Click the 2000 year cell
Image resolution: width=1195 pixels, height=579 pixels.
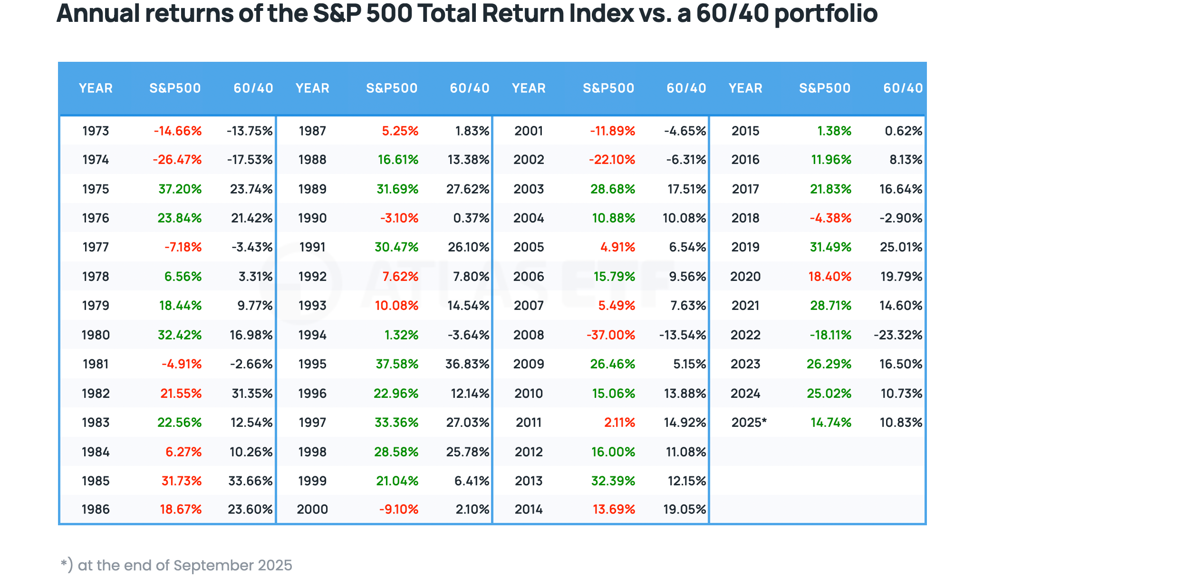[x=312, y=510]
